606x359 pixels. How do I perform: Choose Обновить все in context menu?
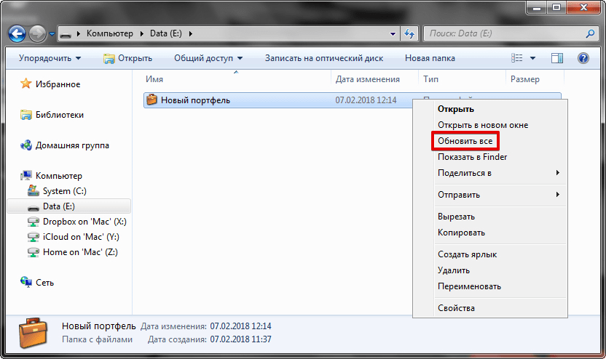click(x=465, y=140)
